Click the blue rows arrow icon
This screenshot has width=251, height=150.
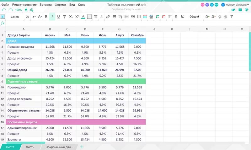tap(151, 17)
